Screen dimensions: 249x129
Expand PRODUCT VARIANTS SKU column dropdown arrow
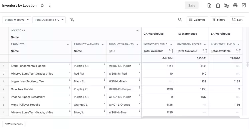coord(138,44)
